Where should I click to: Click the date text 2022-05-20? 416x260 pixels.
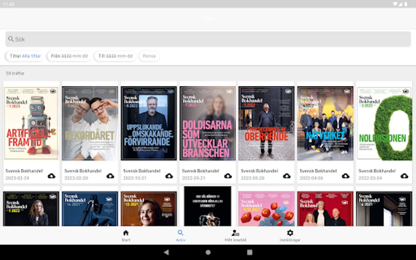pyautogui.click(x=253, y=178)
